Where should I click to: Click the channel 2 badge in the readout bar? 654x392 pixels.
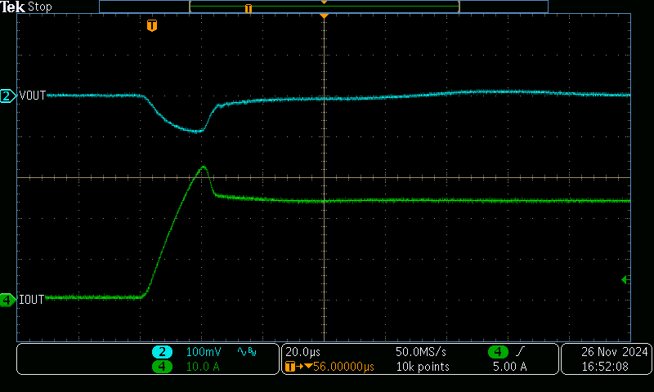point(162,352)
